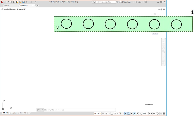Toggle Ortho mode
The width and height of the screenshot is (194, 116).
112,113
